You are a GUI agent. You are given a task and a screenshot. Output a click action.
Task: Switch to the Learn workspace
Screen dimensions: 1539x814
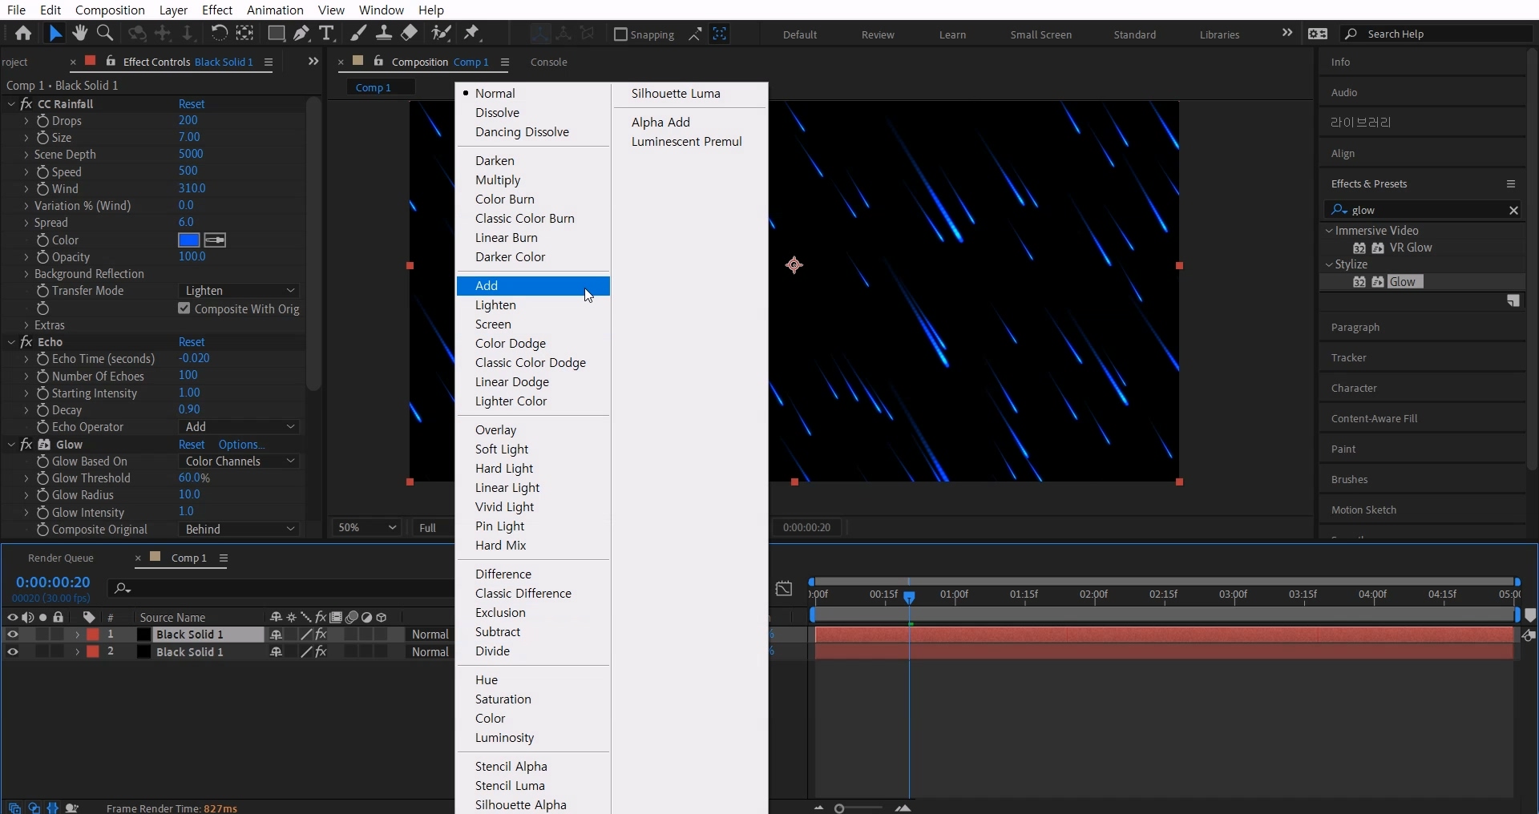pyautogui.click(x=952, y=34)
